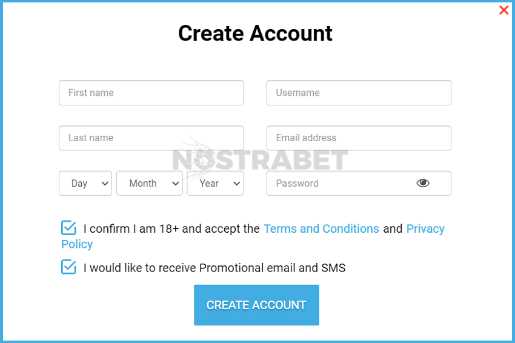Submit with the CREATE ACCOUNT button
This screenshot has height=343, width=515.
[256, 305]
